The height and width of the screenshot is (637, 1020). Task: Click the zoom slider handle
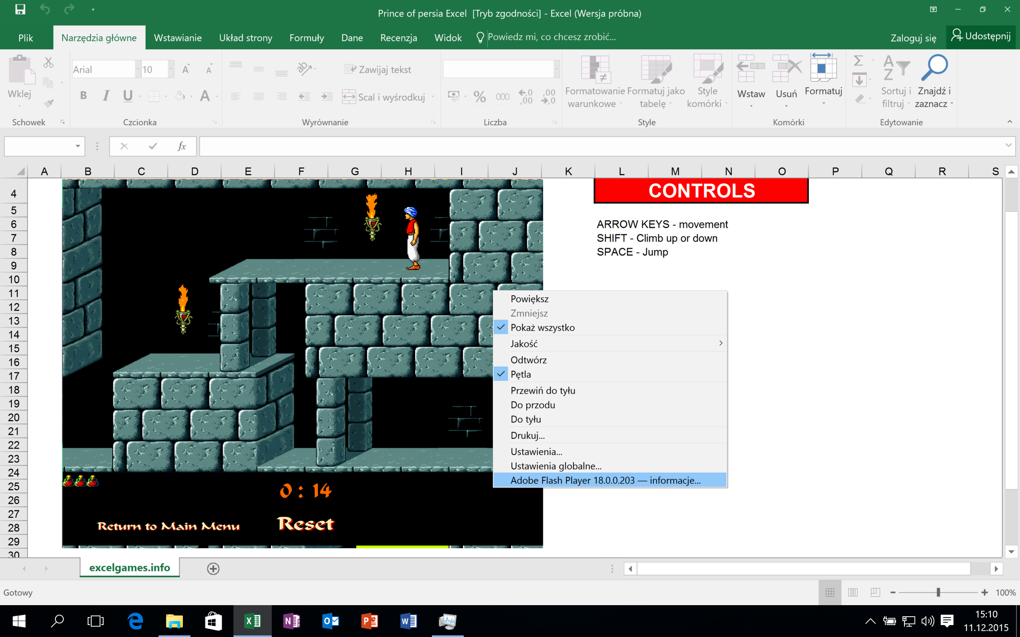938,592
